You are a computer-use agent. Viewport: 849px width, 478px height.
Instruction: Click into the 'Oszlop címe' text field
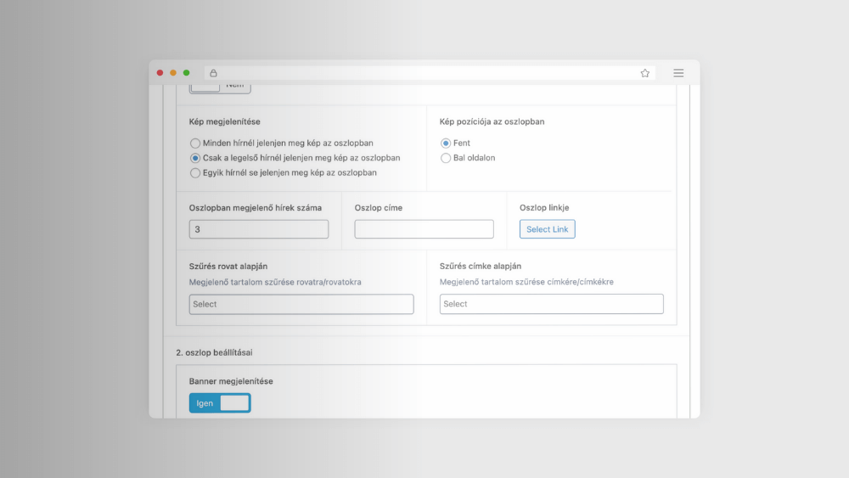pos(424,229)
